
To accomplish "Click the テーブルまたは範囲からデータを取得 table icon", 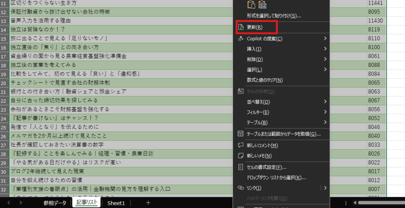I will (240, 134).
